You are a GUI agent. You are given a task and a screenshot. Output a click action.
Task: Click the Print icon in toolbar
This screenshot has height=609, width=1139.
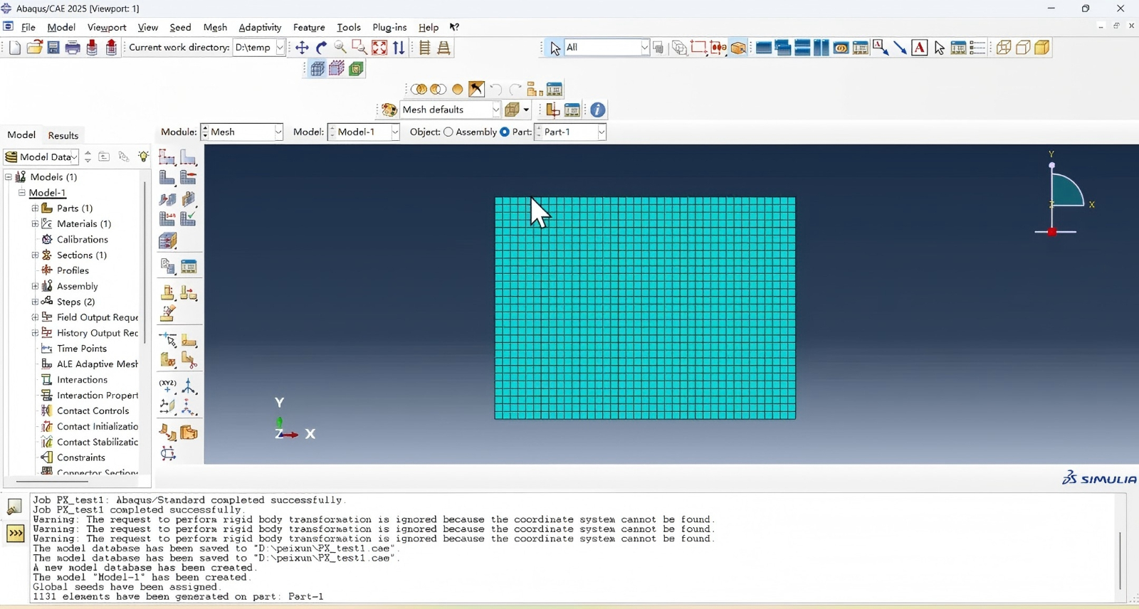click(73, 48)
